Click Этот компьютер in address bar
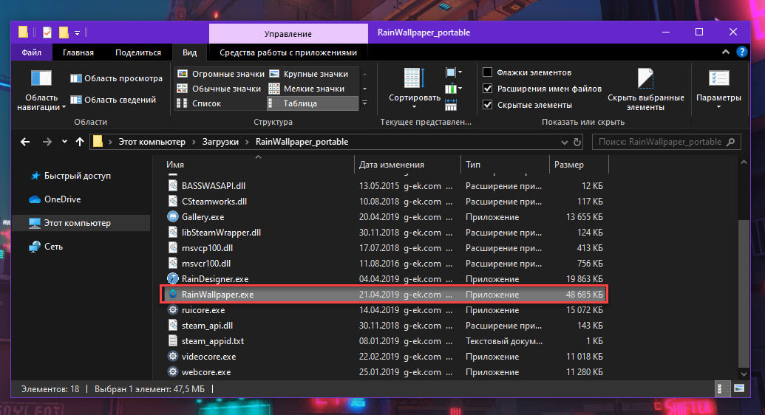 pos(152,142)
